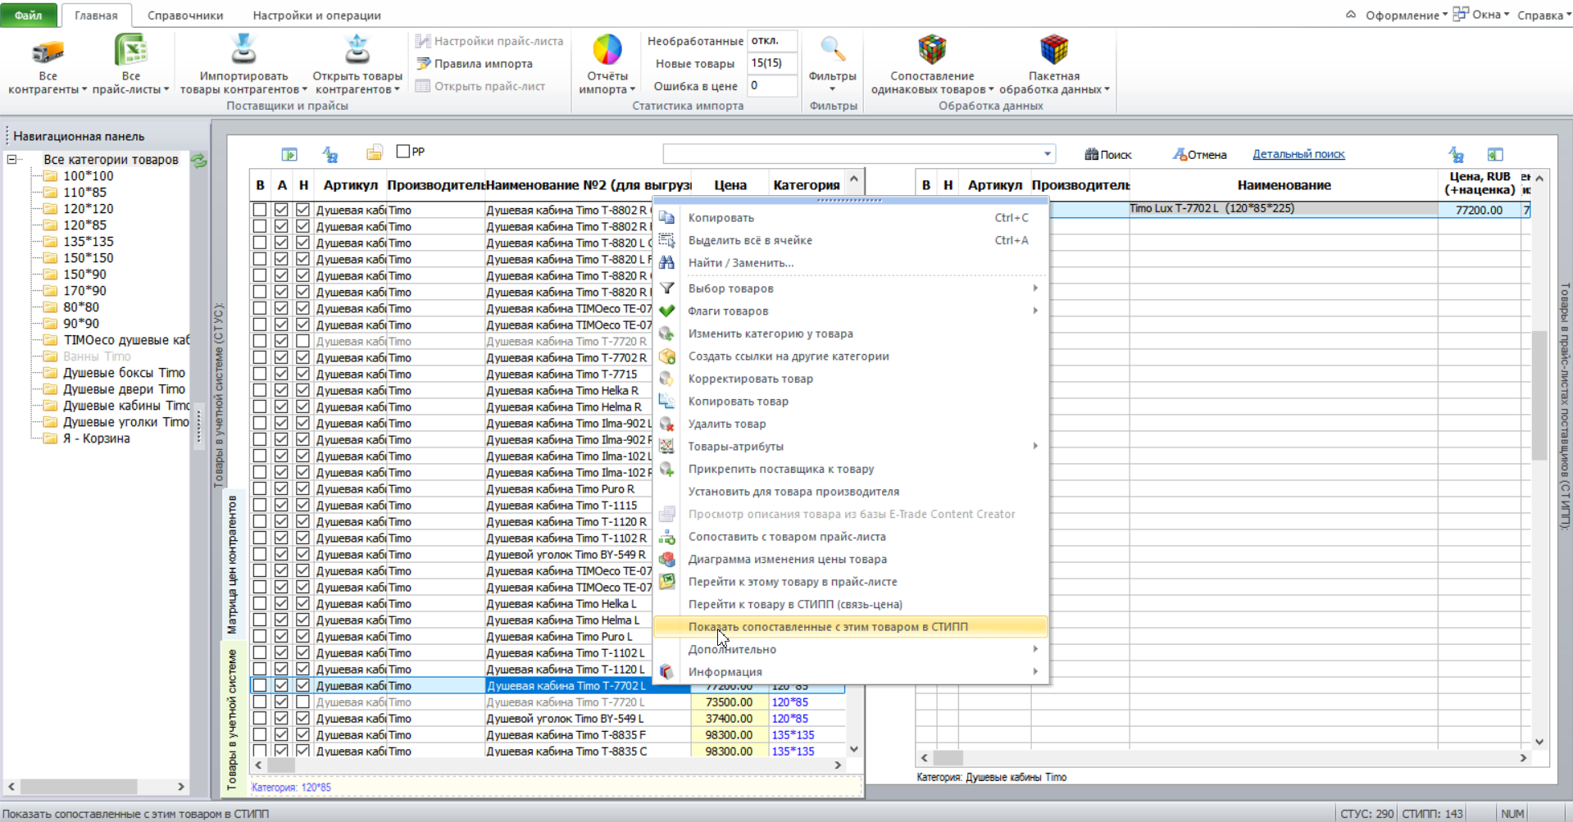The image size is (1573, 822).
Task: Click the right table horizontal scrollbar thumb
Action: (948, 758)
